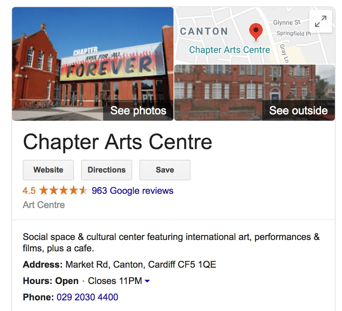This screenshot has width=342, height=311.
Task: Click the CANTON label on the map
Action: click(x=204, y=31)
